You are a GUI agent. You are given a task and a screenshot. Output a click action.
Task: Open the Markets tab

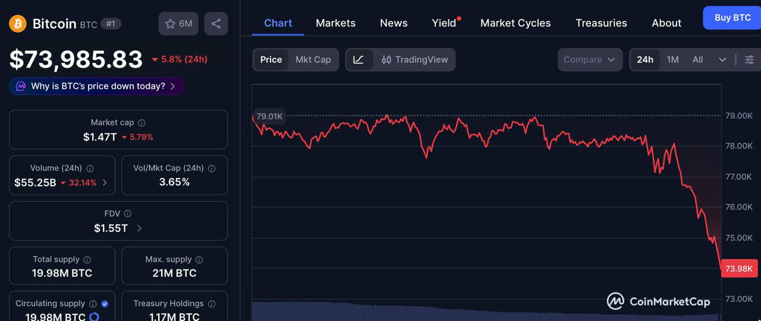(335, 23)
